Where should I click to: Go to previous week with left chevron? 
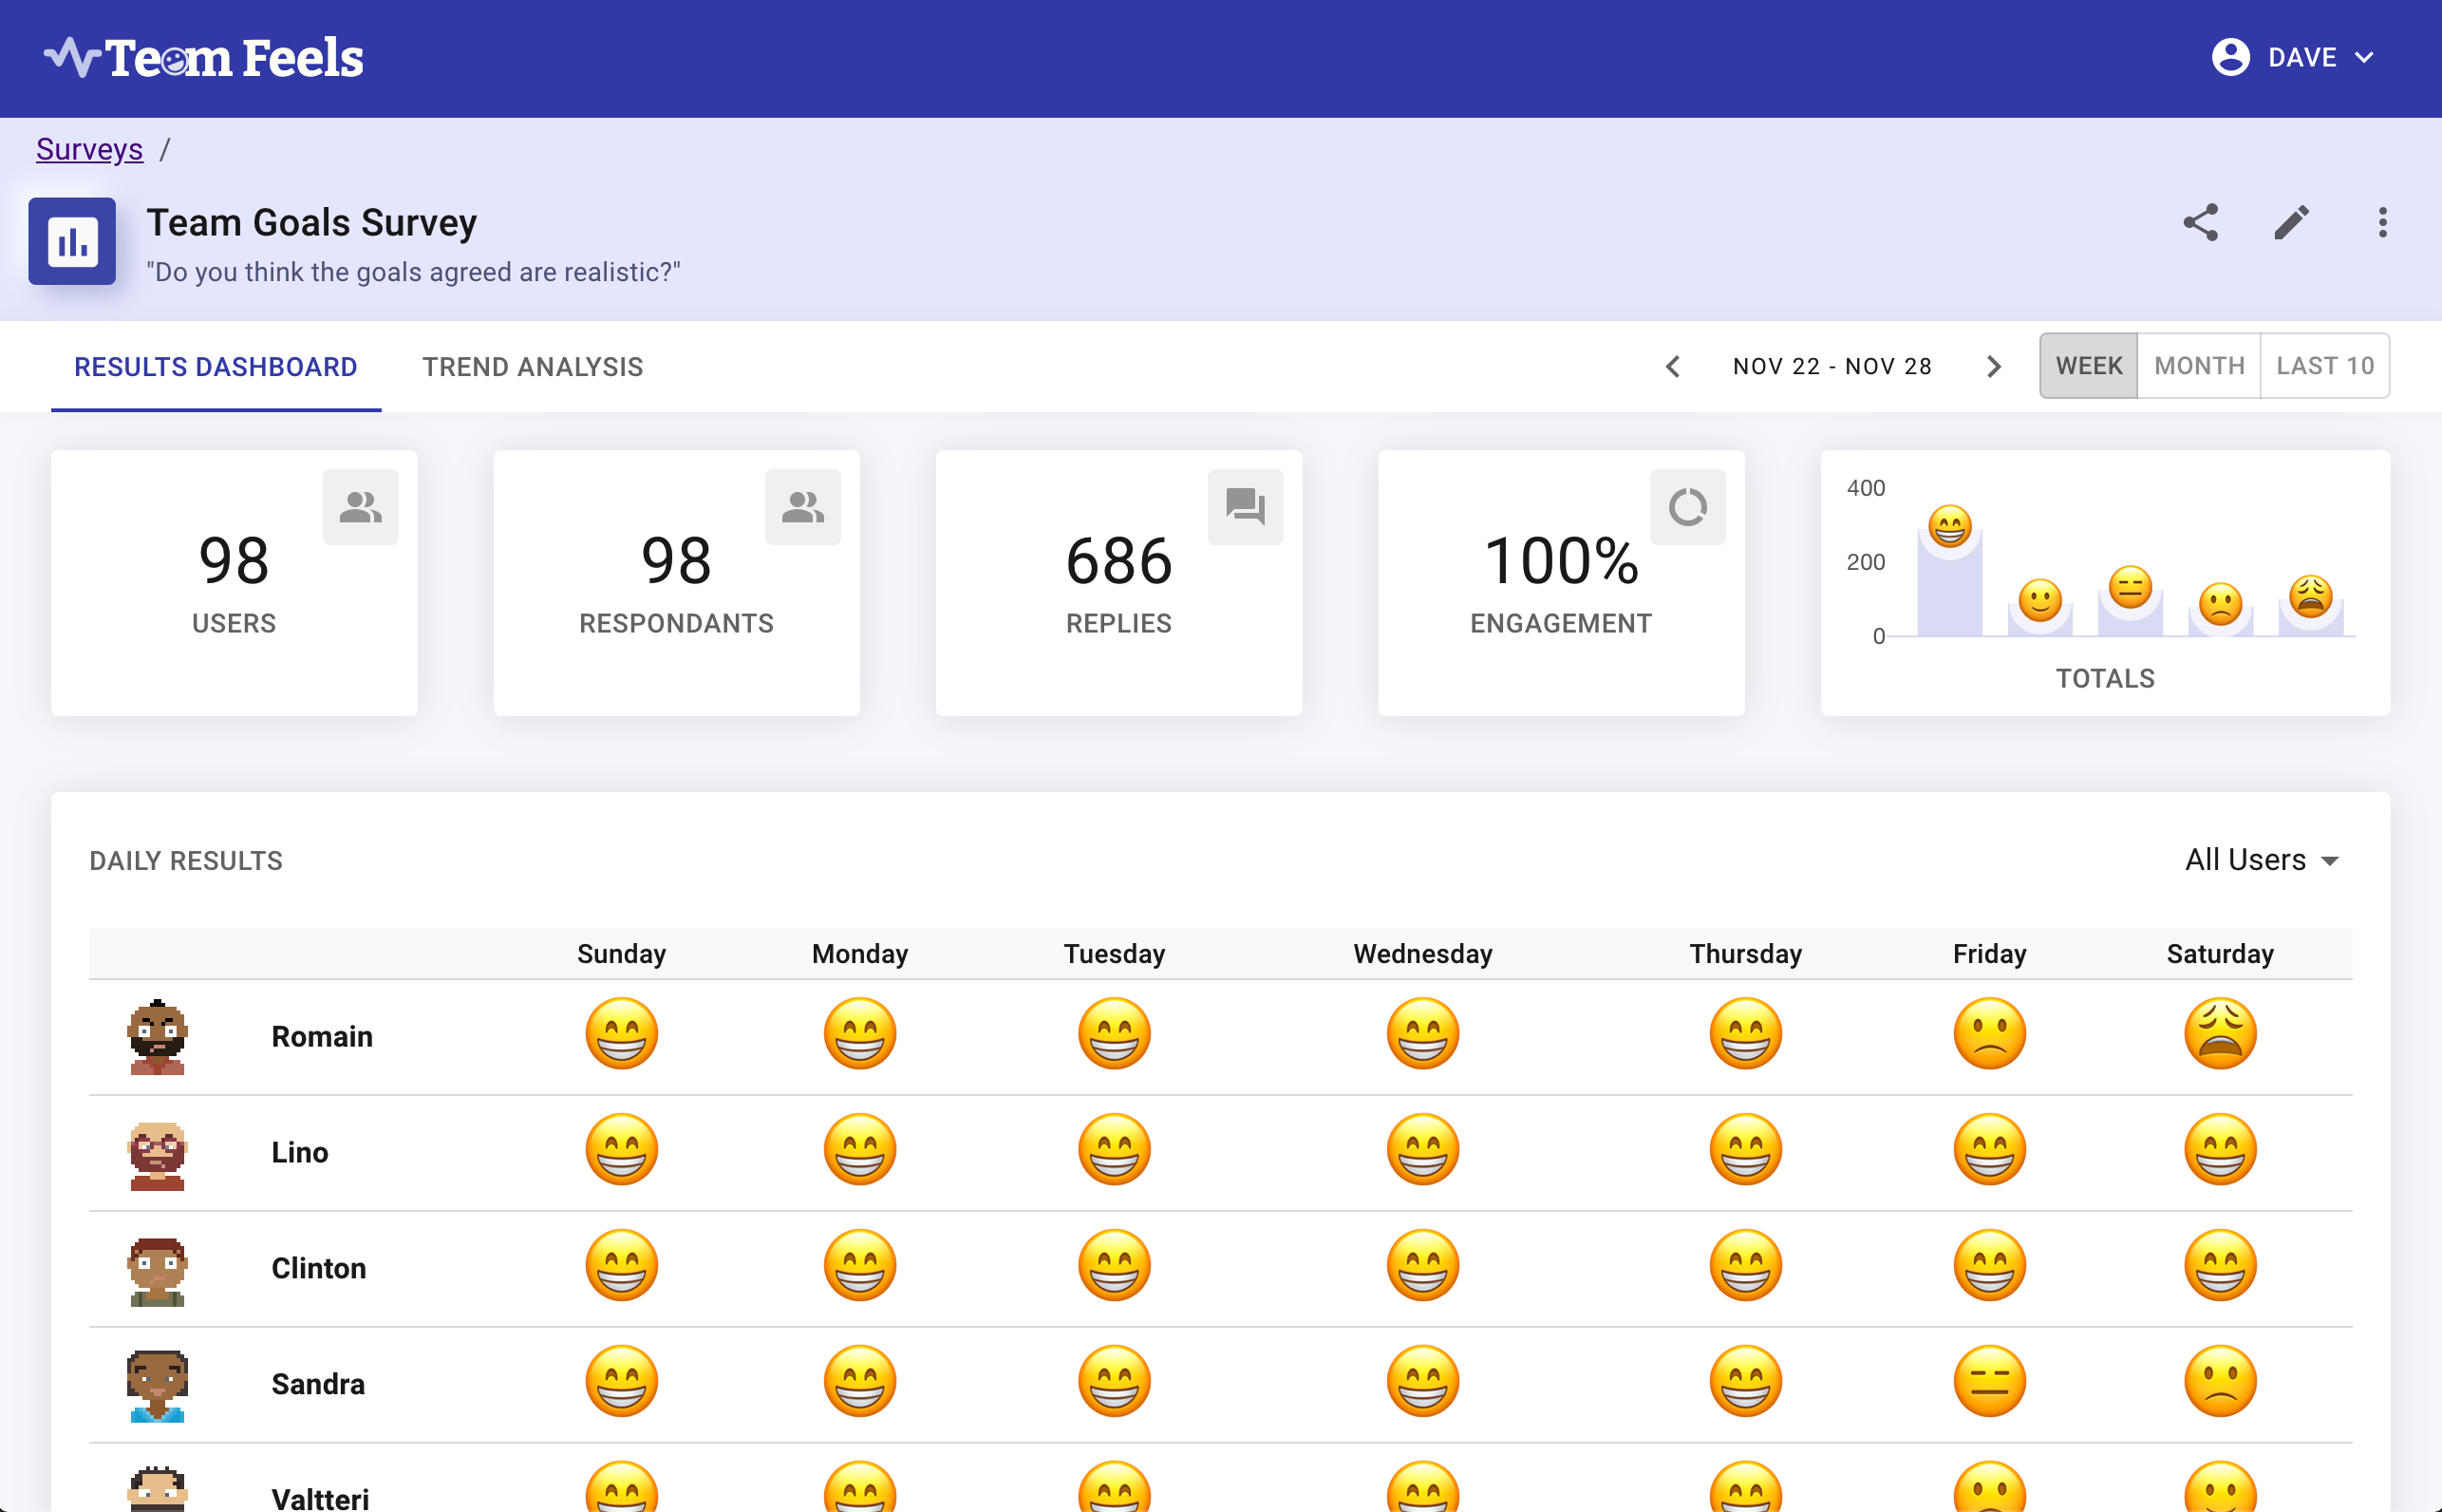(x=1672, y=366)
